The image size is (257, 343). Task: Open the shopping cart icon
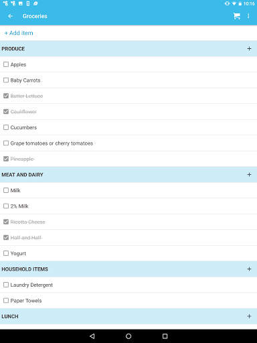(237, 16)
